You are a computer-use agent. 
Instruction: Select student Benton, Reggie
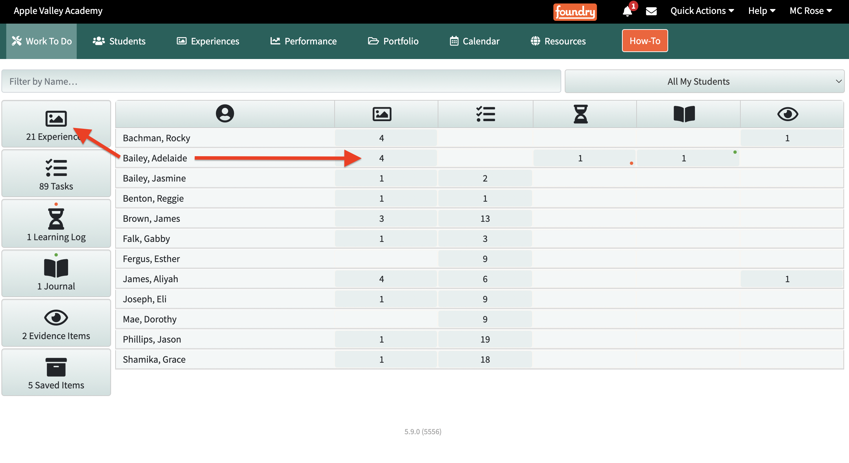[x=153, y=199]
